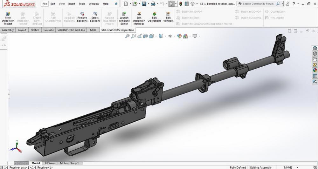Click the Previous View icon
Image resolution: width=318 pixels, height=169 pixels.
[x=139, y=36]
